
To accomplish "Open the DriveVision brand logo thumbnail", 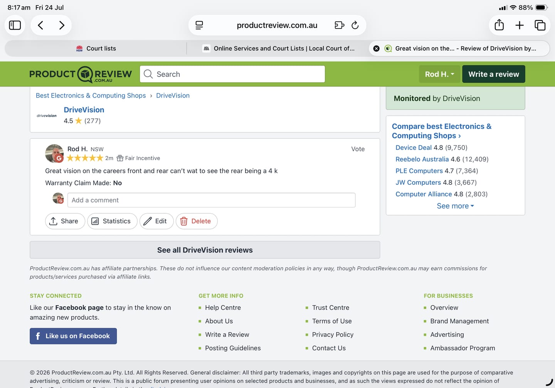I will coord(46,115).
